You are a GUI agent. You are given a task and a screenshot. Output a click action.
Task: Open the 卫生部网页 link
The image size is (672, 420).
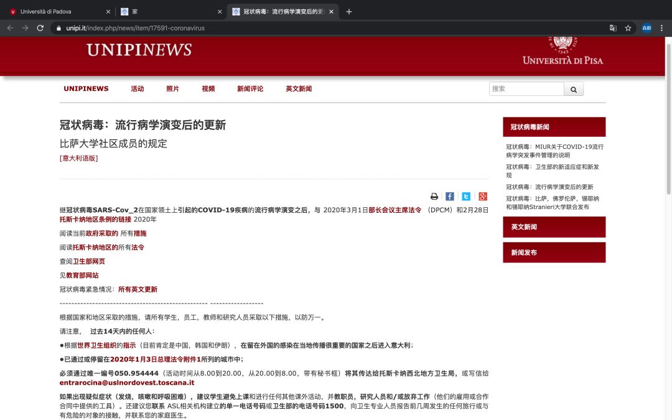[x=89, y=261]
